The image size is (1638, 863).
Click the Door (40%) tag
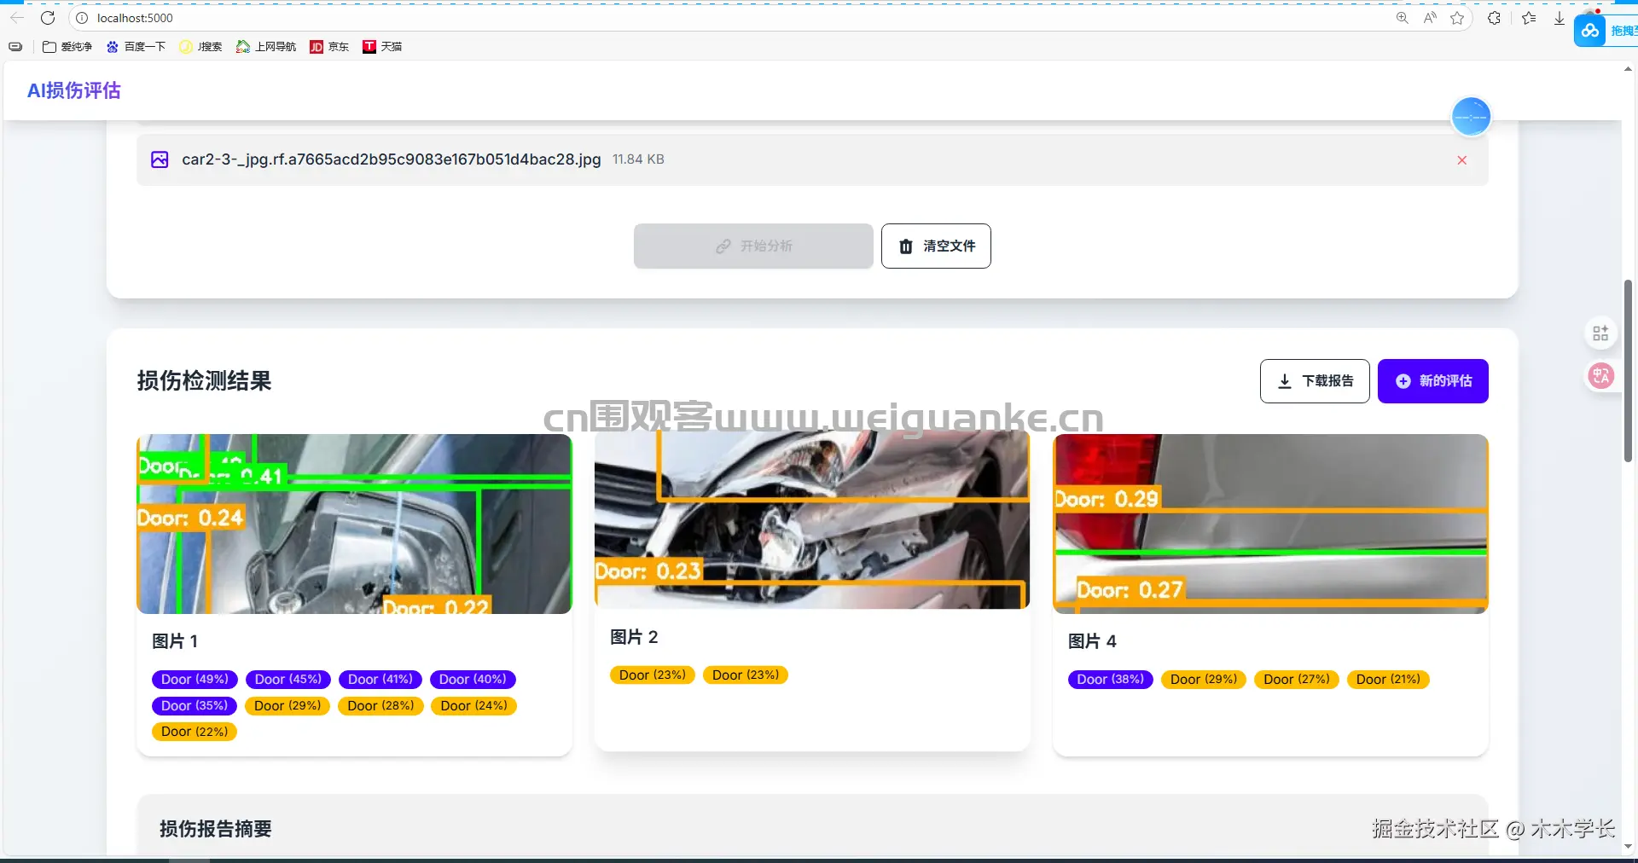(473, 680)
